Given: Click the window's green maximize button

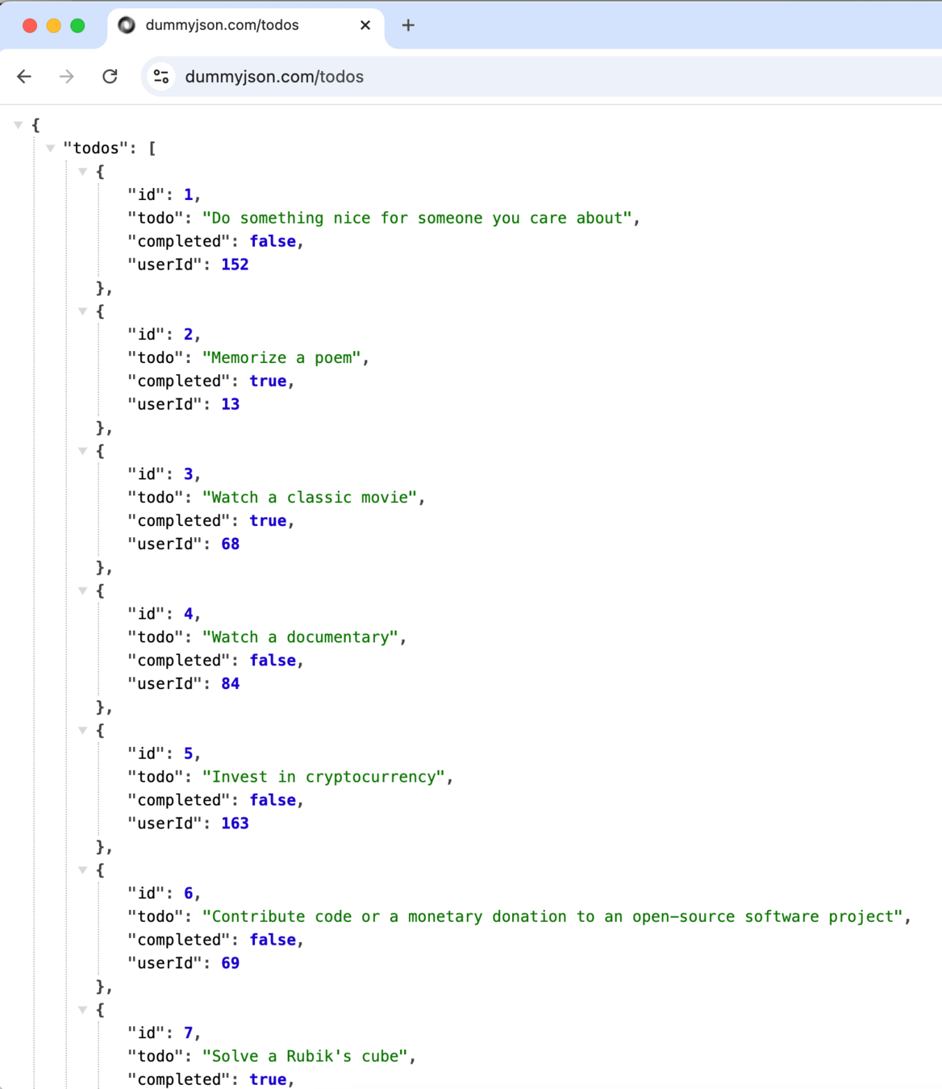Looking at the screenshot, I should pyautogui.click(x=77, y=26).
